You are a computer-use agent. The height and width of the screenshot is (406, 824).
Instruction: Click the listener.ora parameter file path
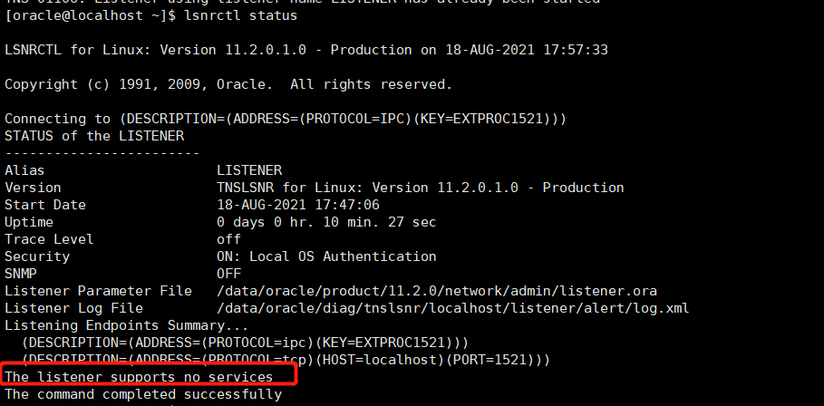point(437,291)
